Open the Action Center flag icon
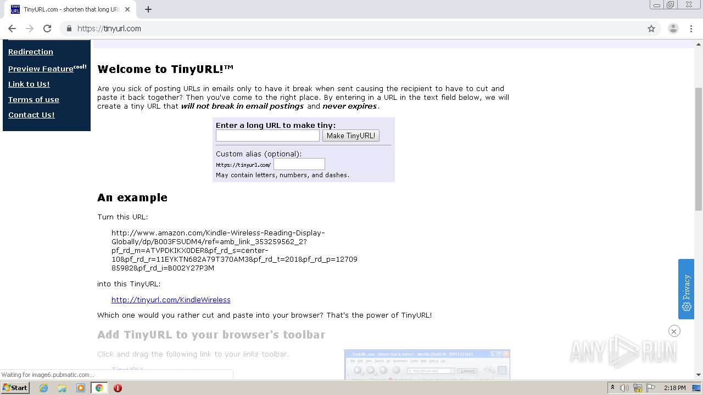The height and width of the screenshot is (395, 703). (650, 388)
